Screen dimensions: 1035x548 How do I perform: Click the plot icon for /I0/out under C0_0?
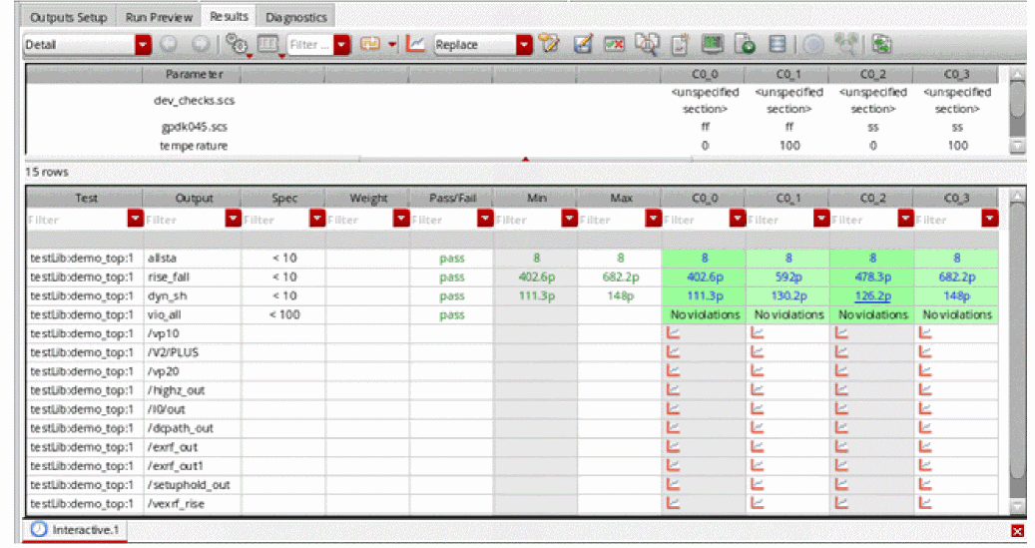click(674, 408)
